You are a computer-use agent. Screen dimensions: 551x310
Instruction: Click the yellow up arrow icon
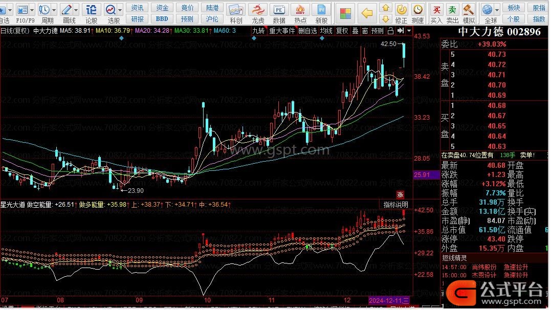pyautogui.click(x=385, y=8)
